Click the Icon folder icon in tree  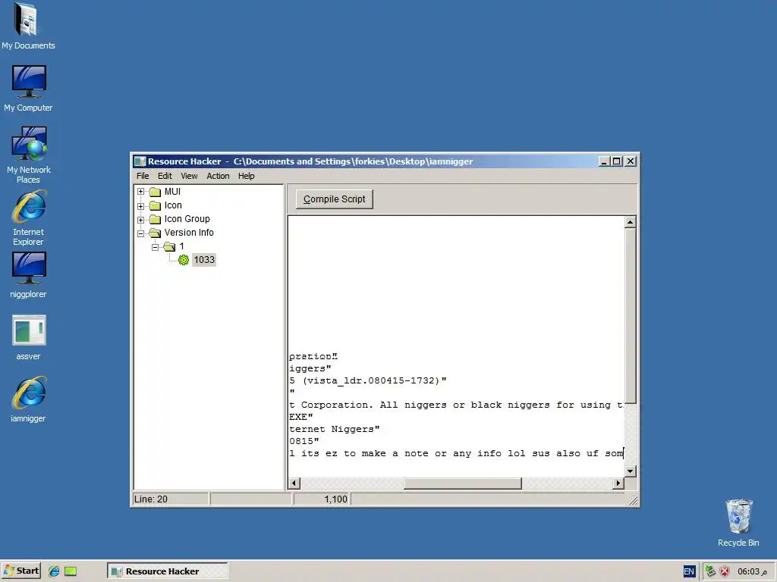[x=155, y=205]
